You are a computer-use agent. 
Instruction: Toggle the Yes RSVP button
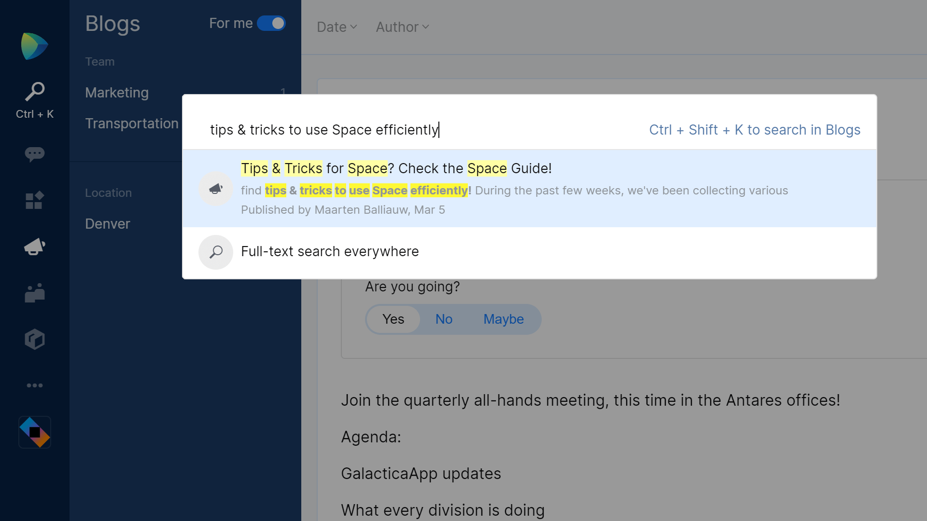393,319
